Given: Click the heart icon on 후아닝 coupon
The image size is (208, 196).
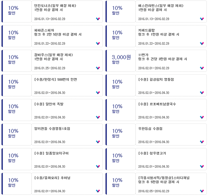Looking at the screenshot, I should point(98,191).
